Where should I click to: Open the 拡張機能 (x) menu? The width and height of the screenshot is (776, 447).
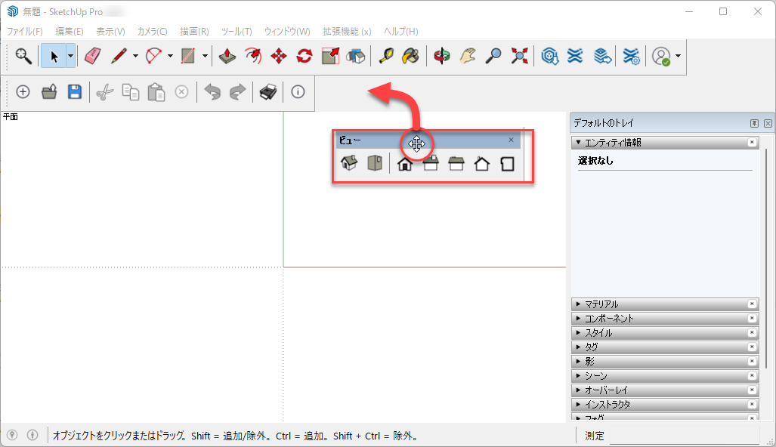coord(347,32)
